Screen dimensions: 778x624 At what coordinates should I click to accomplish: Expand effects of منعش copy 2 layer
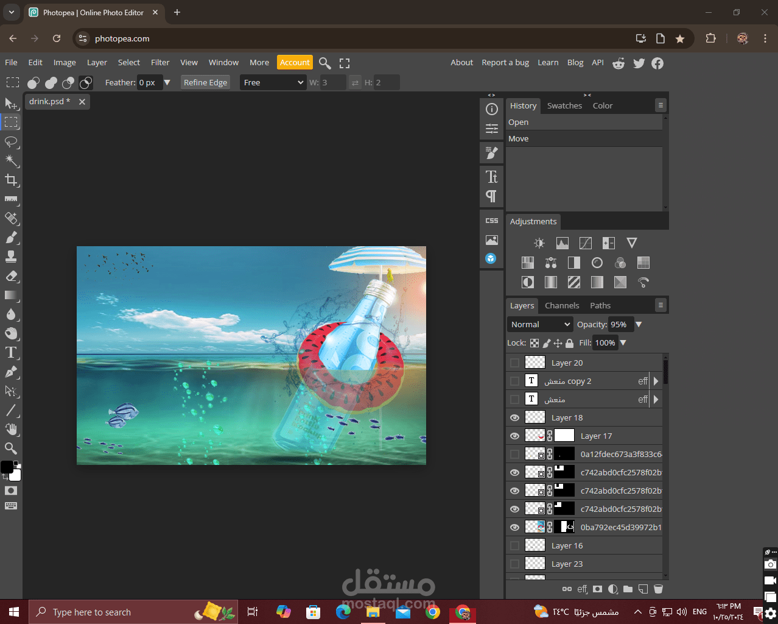pyautogui.click(x=656, y=381)
